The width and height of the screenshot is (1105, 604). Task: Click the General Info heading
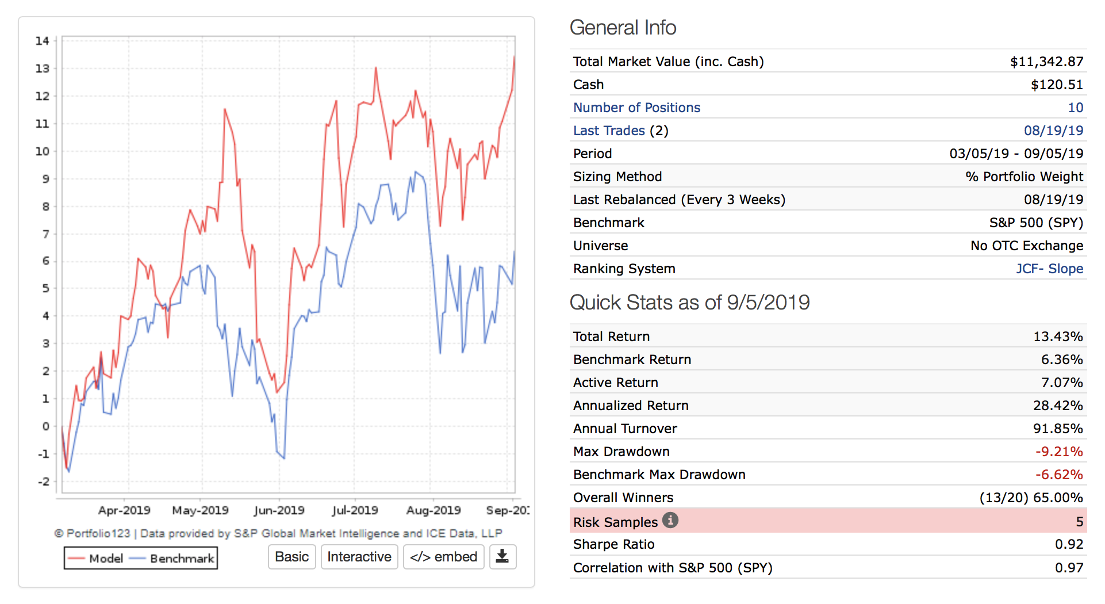623,28
